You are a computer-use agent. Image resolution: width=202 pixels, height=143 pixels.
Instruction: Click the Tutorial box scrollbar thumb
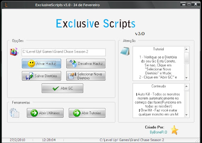(x=186, y=58)
